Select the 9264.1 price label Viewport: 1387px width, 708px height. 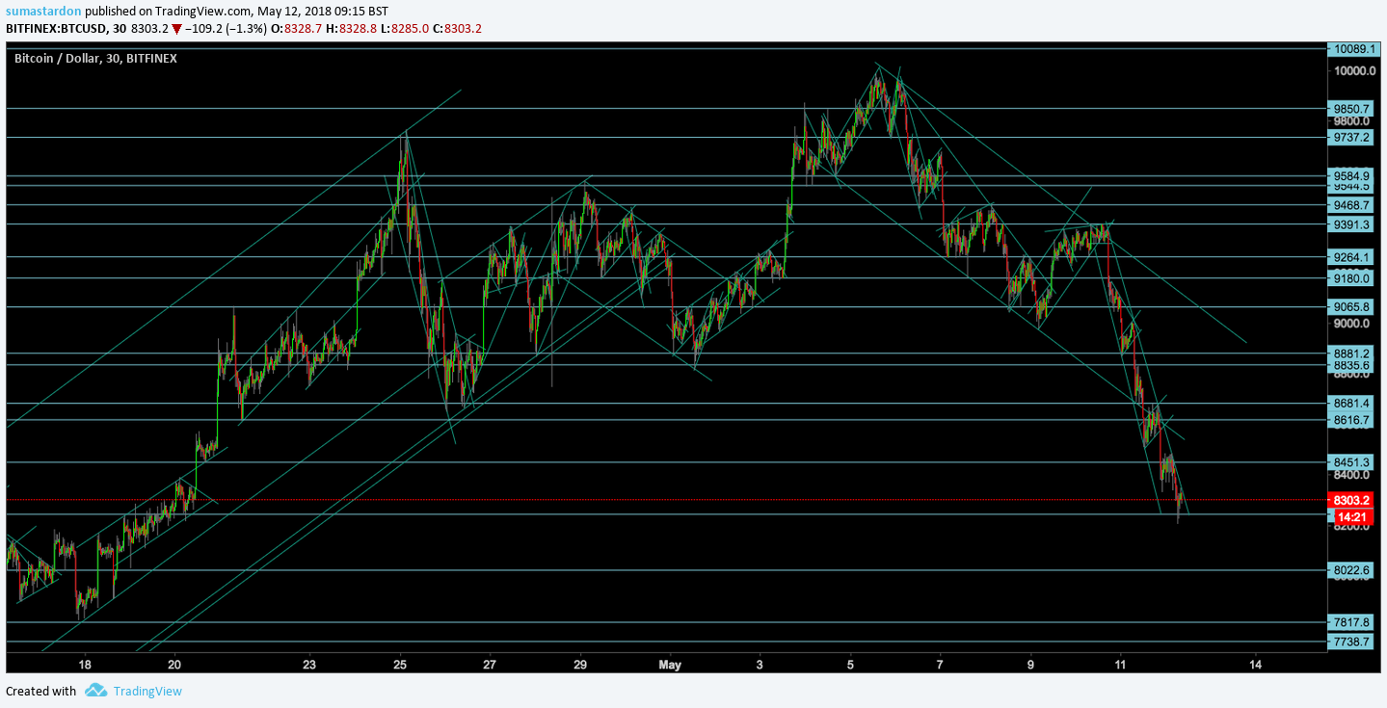click(1351, 257)
